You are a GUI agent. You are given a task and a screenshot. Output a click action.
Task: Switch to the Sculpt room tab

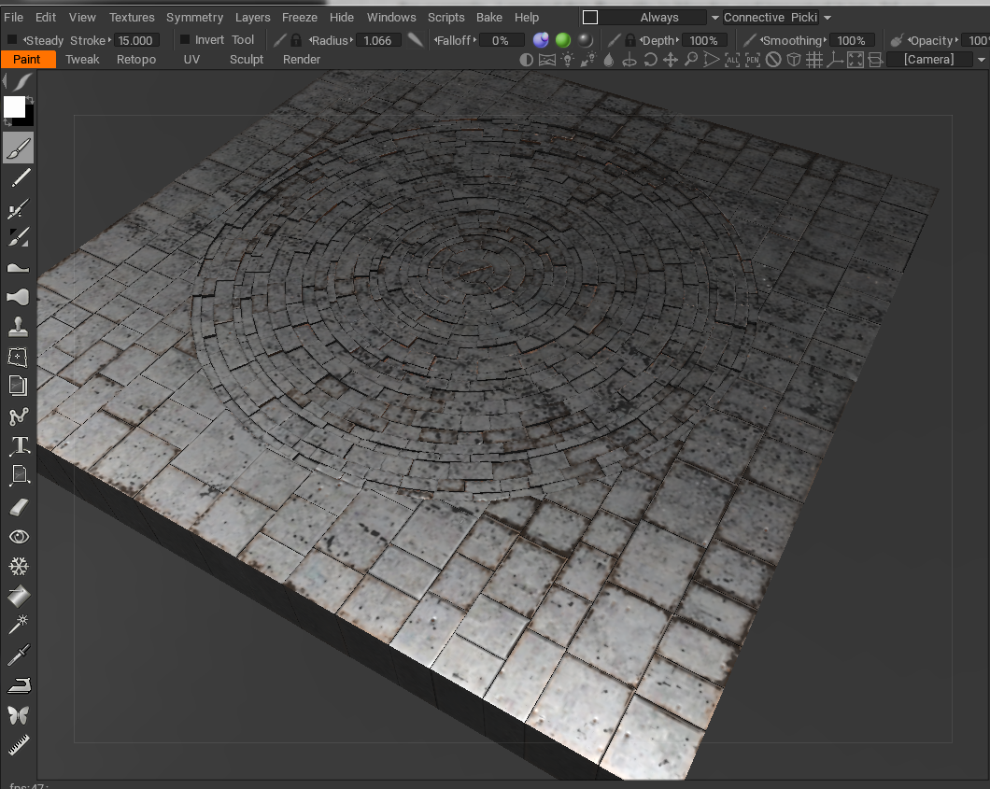247,59
